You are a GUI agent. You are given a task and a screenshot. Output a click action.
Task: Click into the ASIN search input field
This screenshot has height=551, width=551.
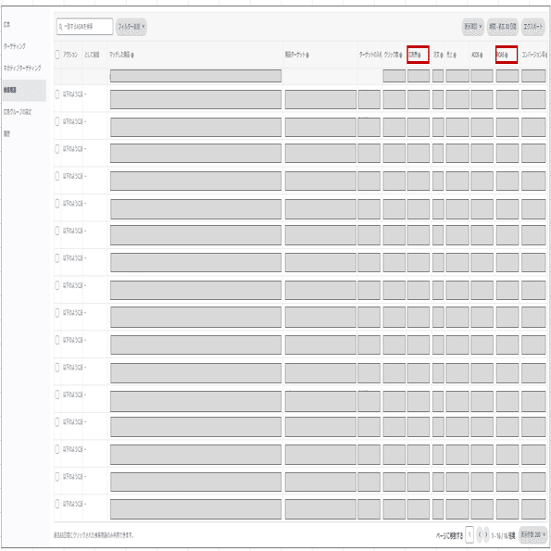(84, 27)
